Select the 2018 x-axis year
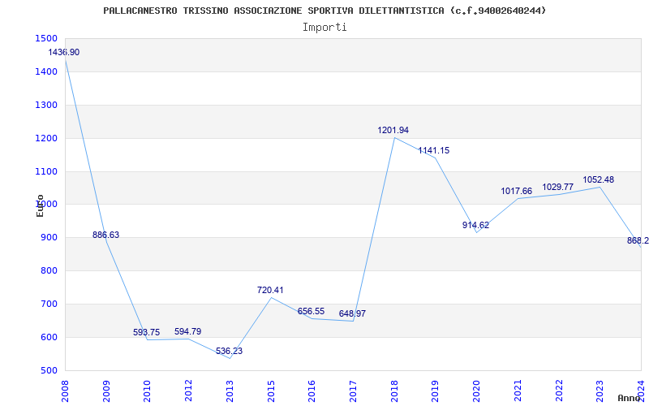 (x=394, y=391)
